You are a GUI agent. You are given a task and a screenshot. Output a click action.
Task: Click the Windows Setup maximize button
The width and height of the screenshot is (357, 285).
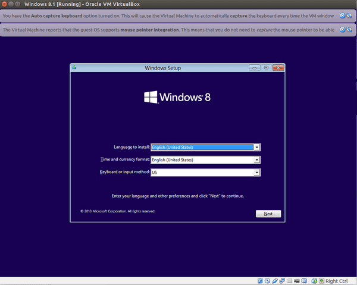coord(266,68)
